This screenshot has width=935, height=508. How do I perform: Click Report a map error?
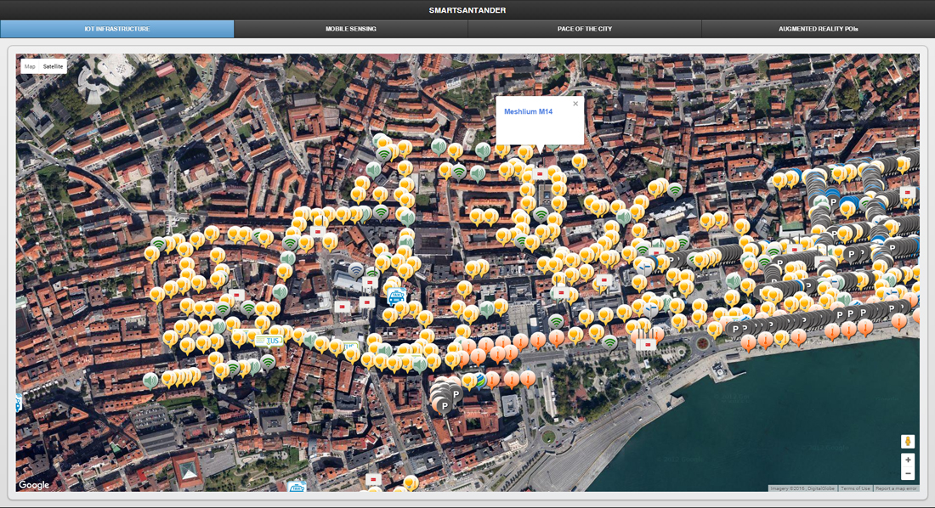(x=896, y=488)
